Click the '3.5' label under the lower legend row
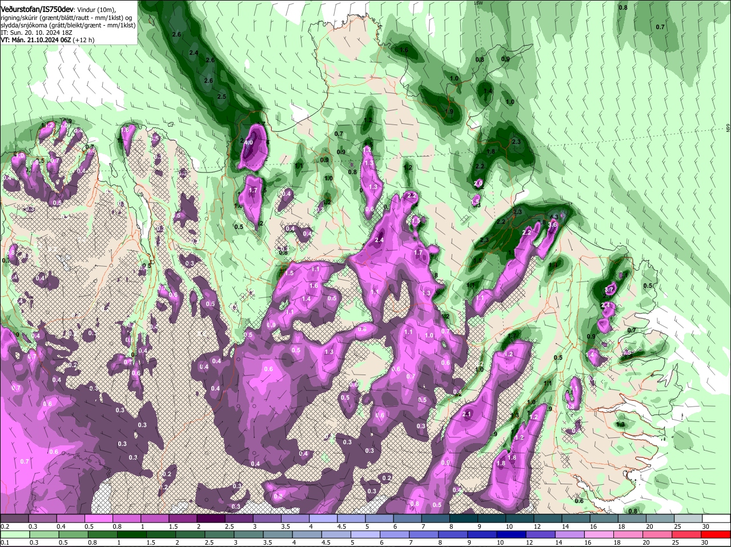Viewport: 731px width, 547px height. tap(267, 542)
